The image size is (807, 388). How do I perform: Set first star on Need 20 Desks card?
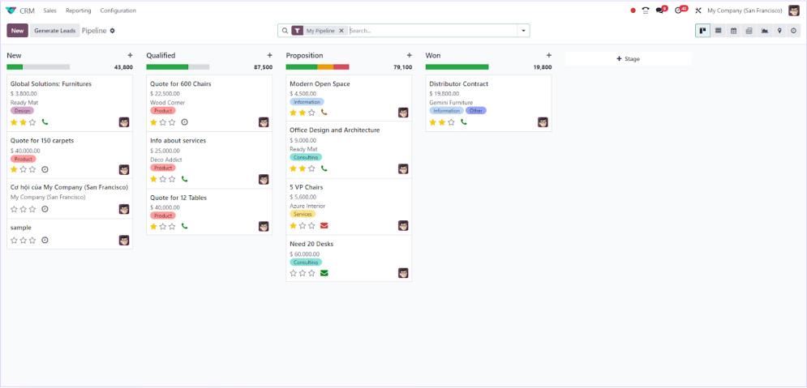tap(294, 273)
